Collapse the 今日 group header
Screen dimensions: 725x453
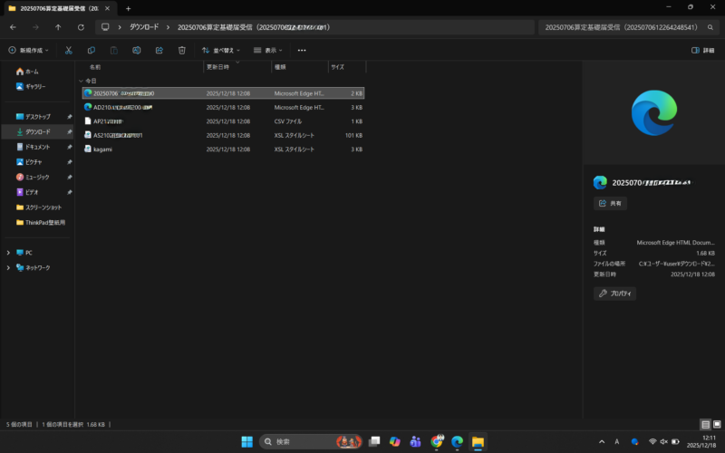[81, 81]
